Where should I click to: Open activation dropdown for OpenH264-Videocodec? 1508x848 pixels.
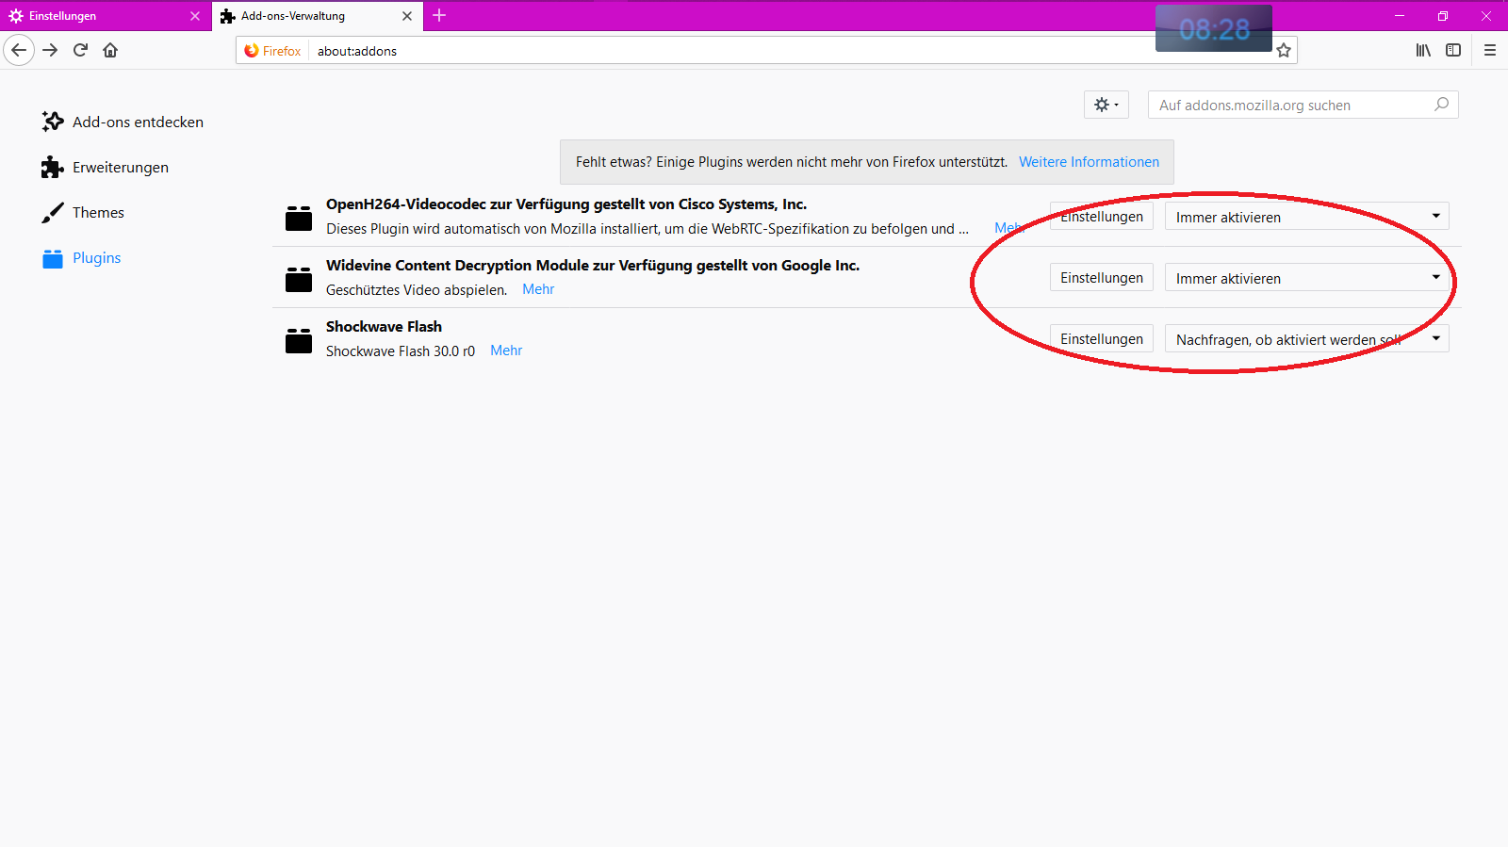coord(1307,217)
